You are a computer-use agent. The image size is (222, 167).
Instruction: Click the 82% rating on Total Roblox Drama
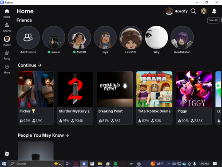click(144, 121)
